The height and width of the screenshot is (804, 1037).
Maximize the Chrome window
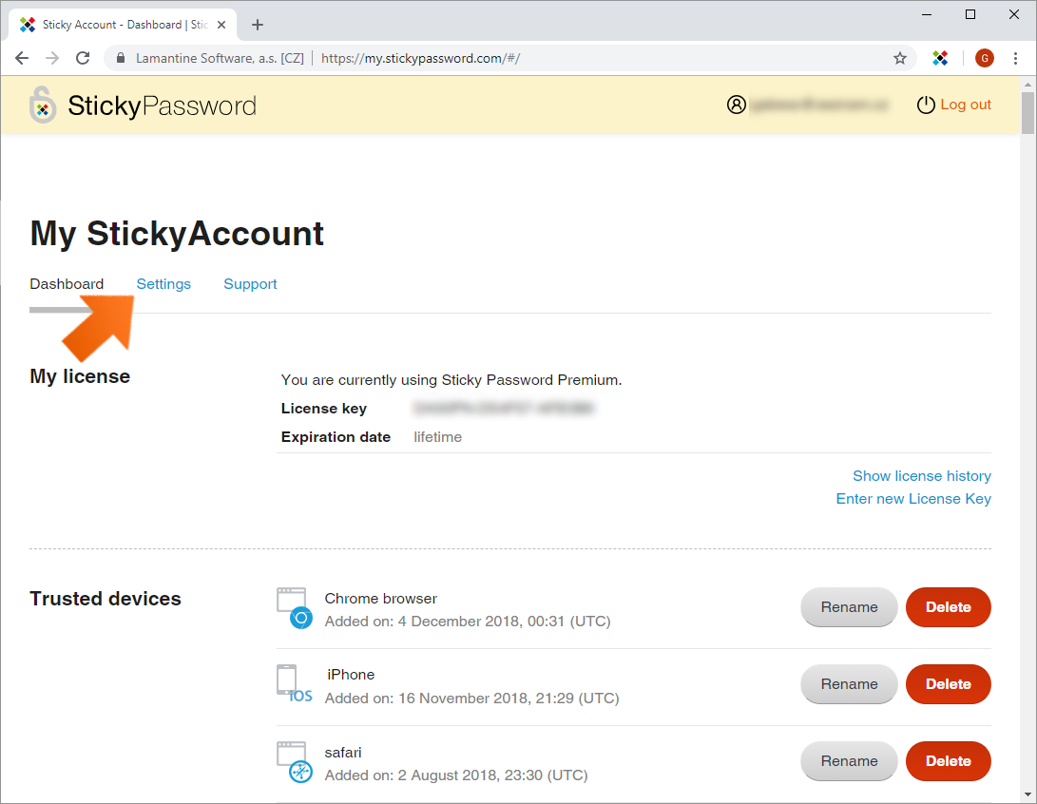coord(970,14)
